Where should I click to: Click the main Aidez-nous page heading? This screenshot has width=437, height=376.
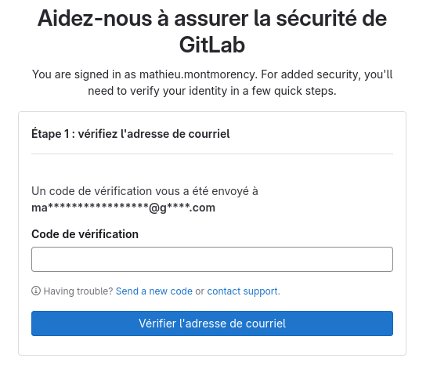(212, 31)
